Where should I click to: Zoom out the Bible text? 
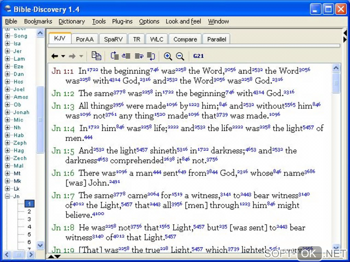click(180, 56)
